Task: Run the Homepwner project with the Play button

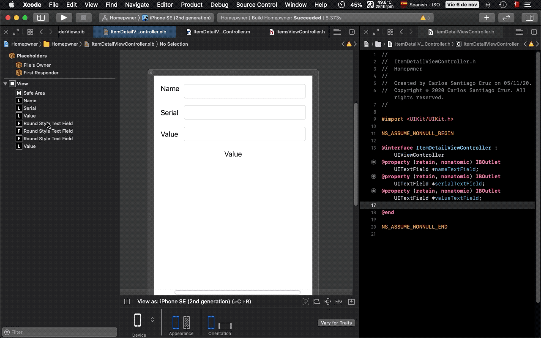Action: pyautogui.click(x=63, y=18)
